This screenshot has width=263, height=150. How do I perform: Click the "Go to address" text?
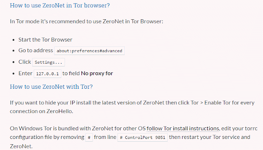click(36, 50)
